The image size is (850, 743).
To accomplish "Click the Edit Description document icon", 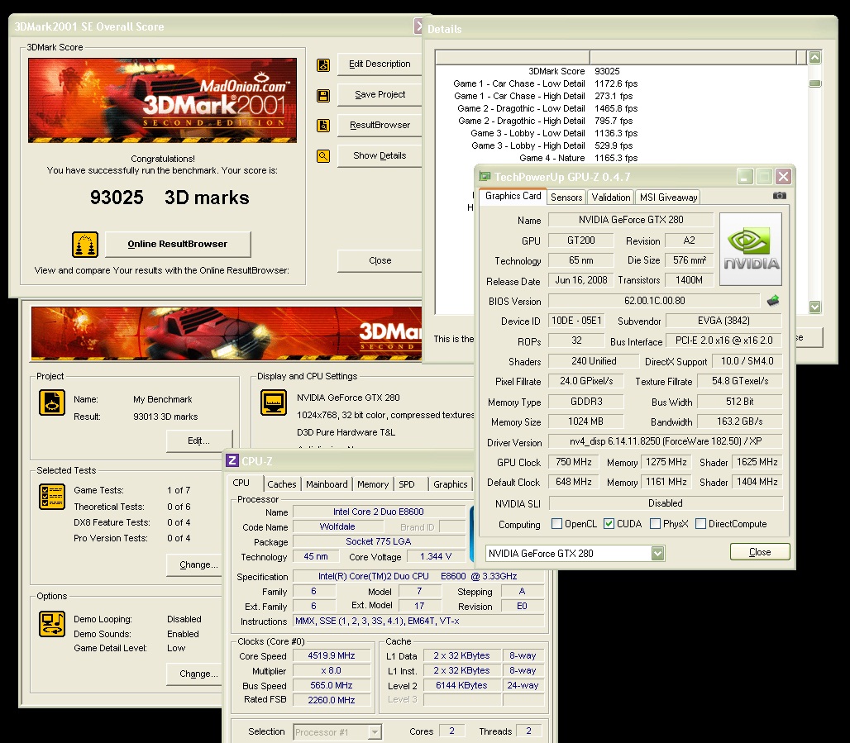I will (x=323, y=64).
